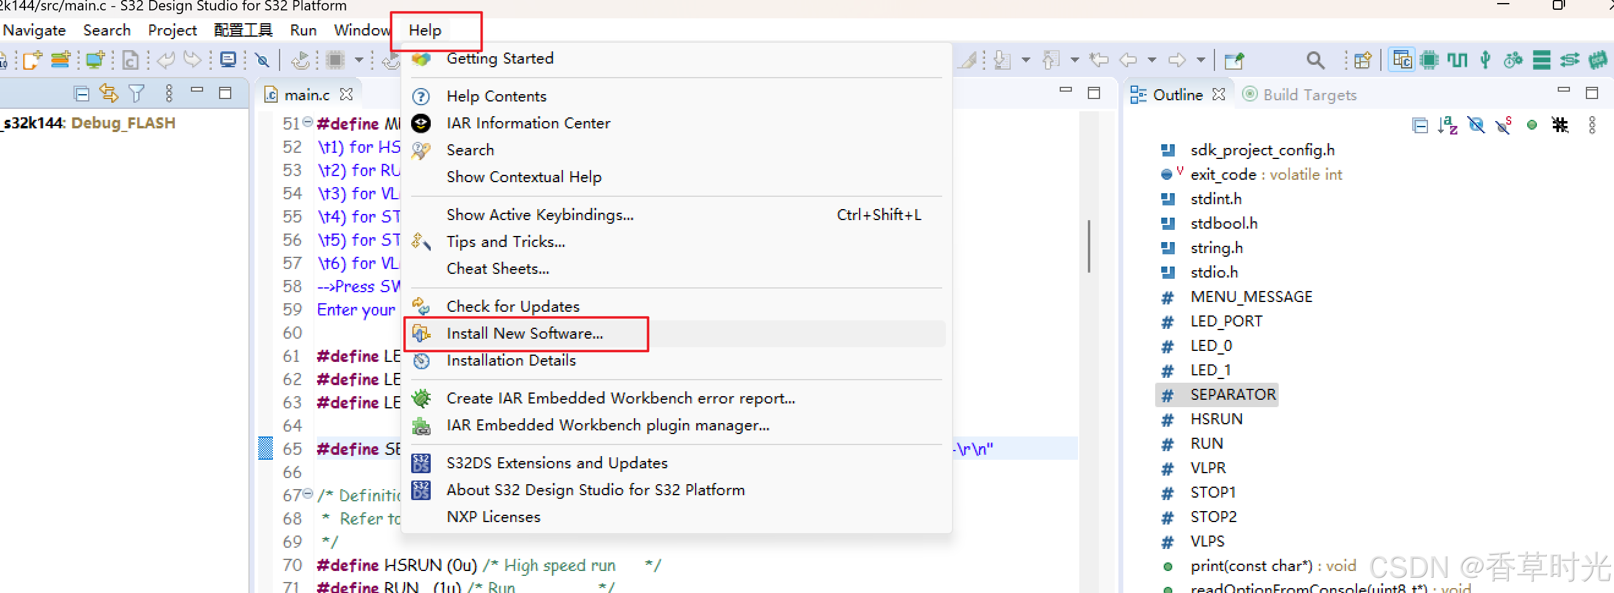Click the pin editor icon
The image size is (1614, 593).
(1233, 60)
